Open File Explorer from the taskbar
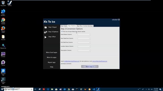Image resolution: width=163 pixels, height=91 pixels. (x=52, y=89)
